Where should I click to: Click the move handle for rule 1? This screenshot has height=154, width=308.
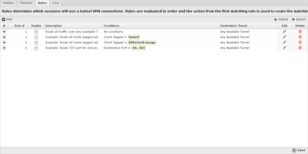click(x=4, y=32)
